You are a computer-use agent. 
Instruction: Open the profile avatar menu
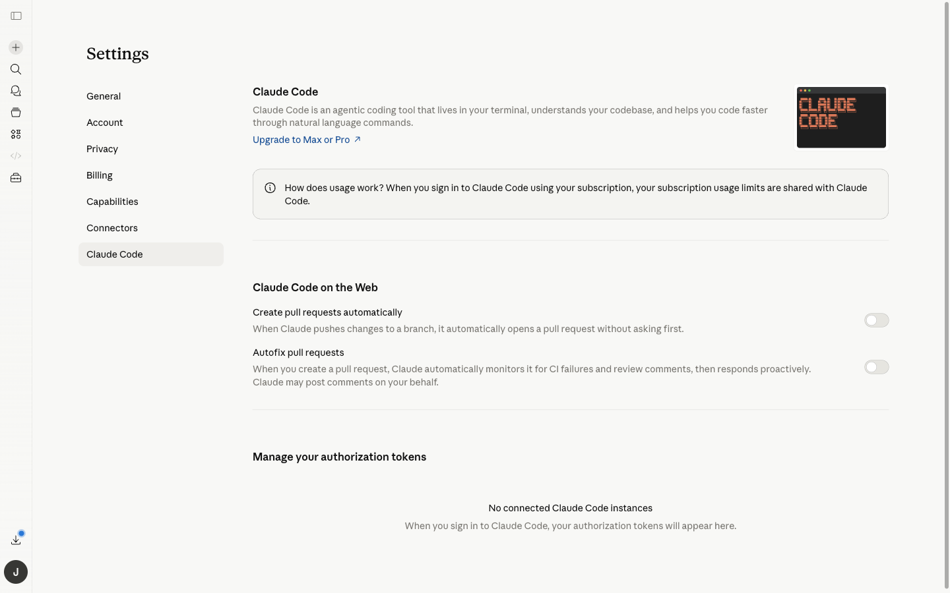[16, 572]
